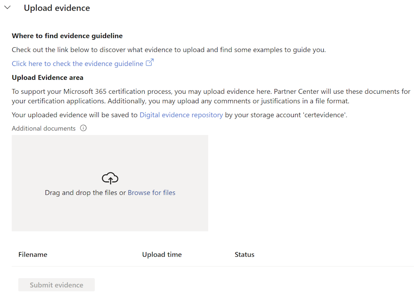The height and width of the screenshot is (297, 418).
Task: Collapse the Upload evidence section chevron
Action: point(7,8)
